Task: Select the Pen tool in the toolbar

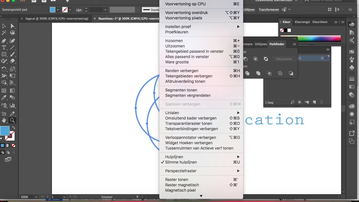Action: (4, 41)
